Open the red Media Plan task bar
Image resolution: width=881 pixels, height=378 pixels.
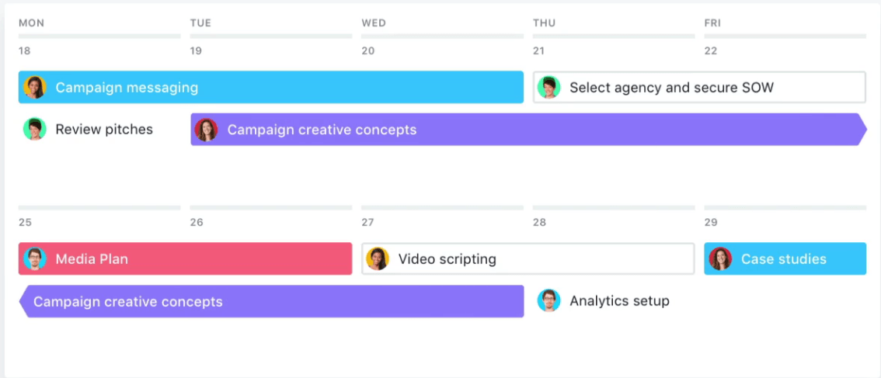point(186,258)
